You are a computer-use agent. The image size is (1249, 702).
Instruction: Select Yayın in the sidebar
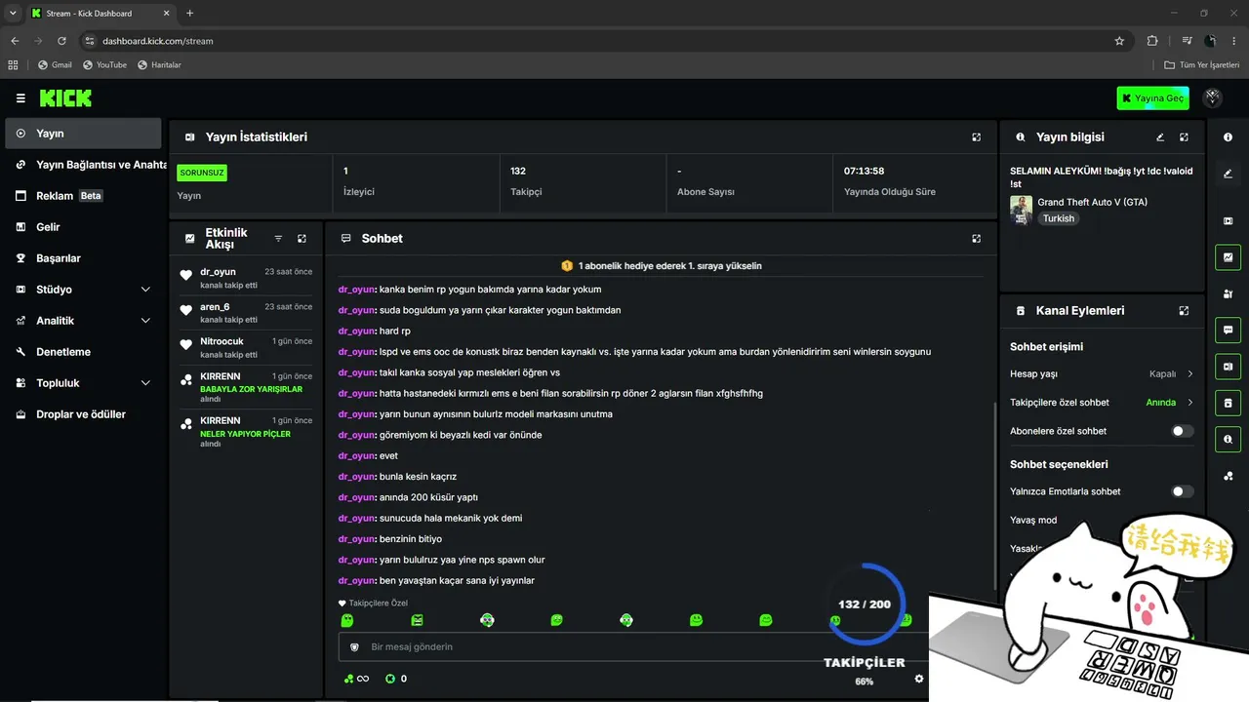pyautogui.click(x=83, y=134)
